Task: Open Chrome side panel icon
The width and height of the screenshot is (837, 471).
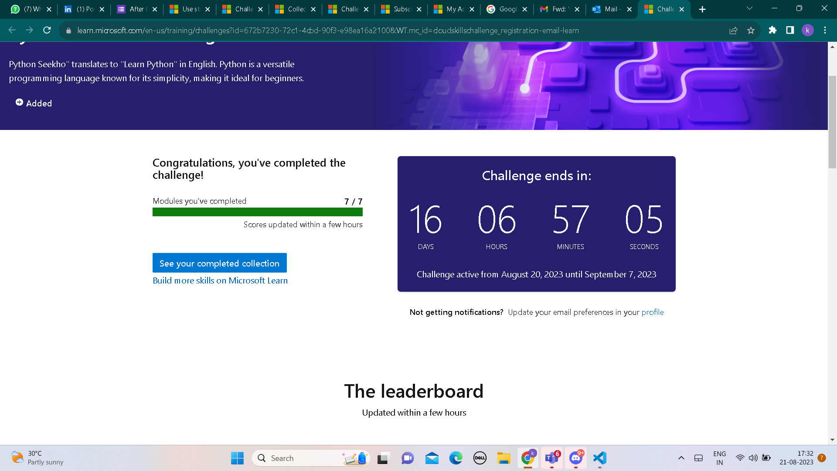Action: click(x=790, y=30)
